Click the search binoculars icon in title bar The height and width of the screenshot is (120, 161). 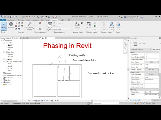tap(122, 17)
